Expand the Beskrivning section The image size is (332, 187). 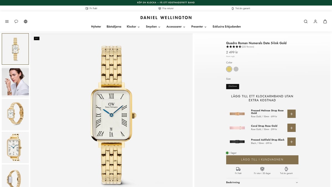[262, 182]
